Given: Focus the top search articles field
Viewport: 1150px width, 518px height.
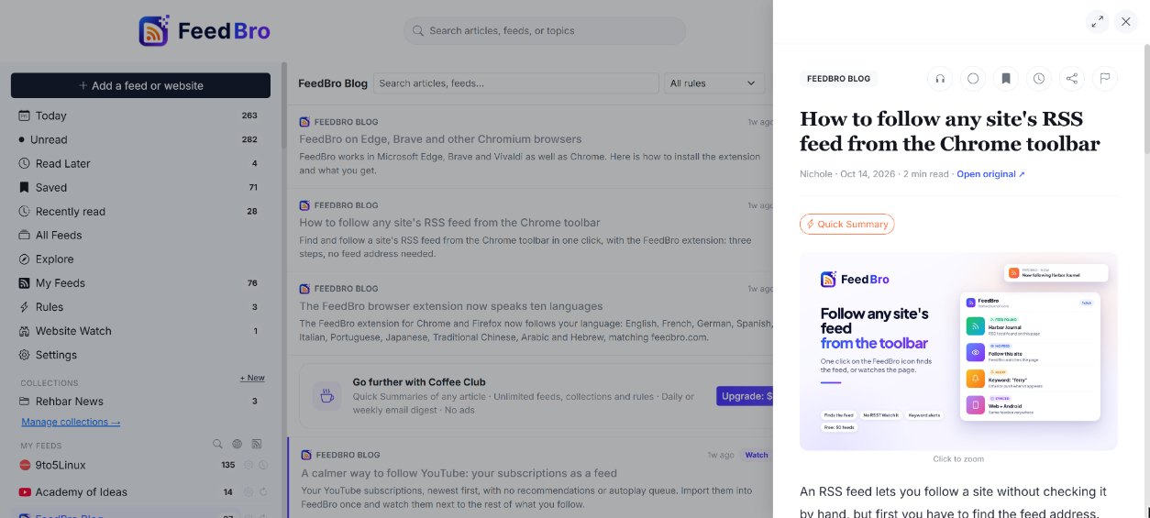Looking at the screenshot, I should tap(545, 30).
